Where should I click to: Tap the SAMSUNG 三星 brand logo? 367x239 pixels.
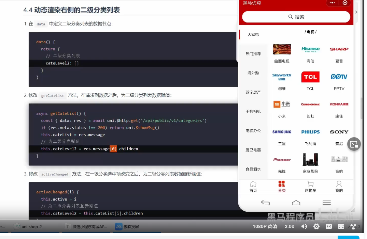tap(282, 132)
